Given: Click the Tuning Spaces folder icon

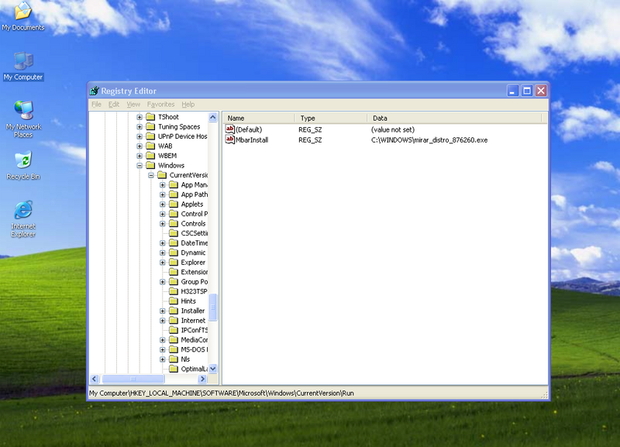Looking at the screenshot, I should [150, 126].
